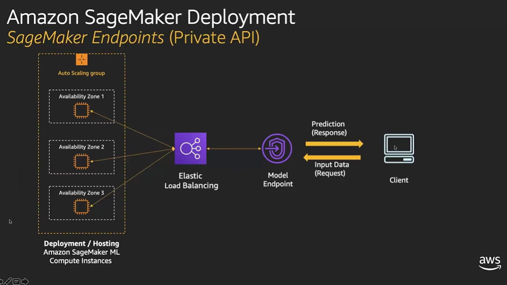Click the 'Model Endpoint' caption

278,180
